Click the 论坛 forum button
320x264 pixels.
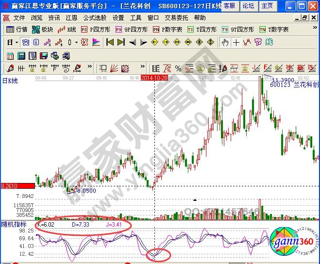[x=248, y=6]
